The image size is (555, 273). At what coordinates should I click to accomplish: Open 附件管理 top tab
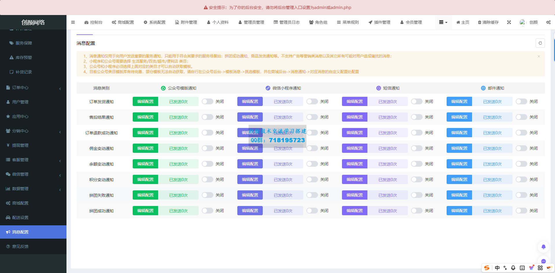coord(186,22)
